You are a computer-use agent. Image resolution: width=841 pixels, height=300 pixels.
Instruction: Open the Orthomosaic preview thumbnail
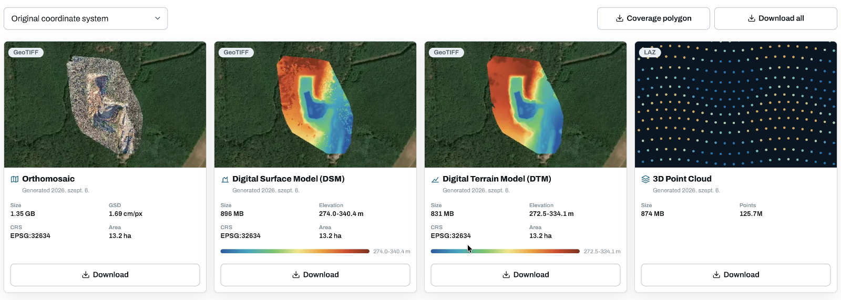click(x=105, y=105)
